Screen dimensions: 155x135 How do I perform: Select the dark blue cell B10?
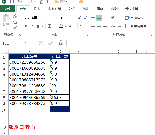pyautogui.click(x=60, y=109)
